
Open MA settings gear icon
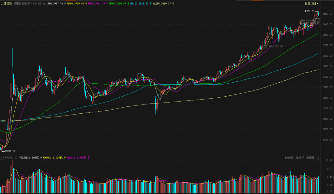click(40, 4)
